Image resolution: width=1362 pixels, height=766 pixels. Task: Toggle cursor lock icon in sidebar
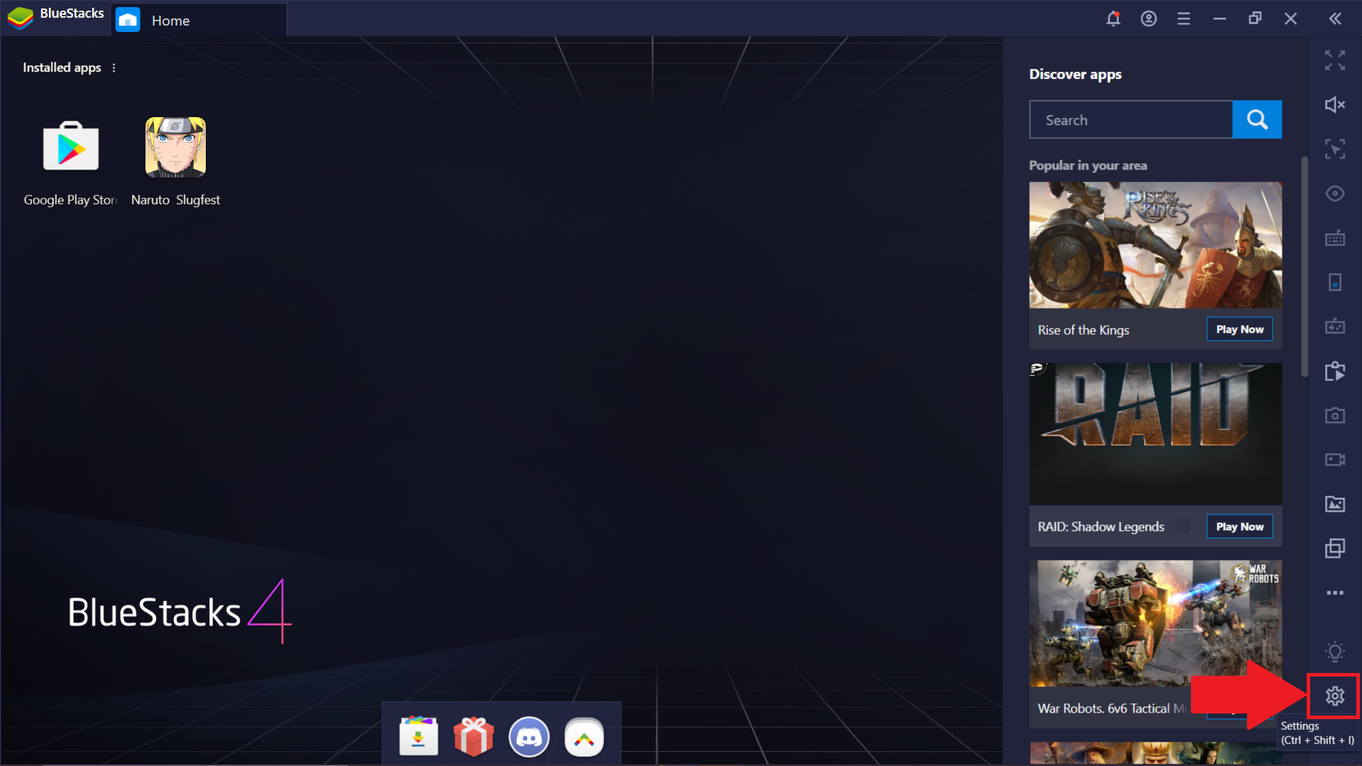(x=1335, y=149)
